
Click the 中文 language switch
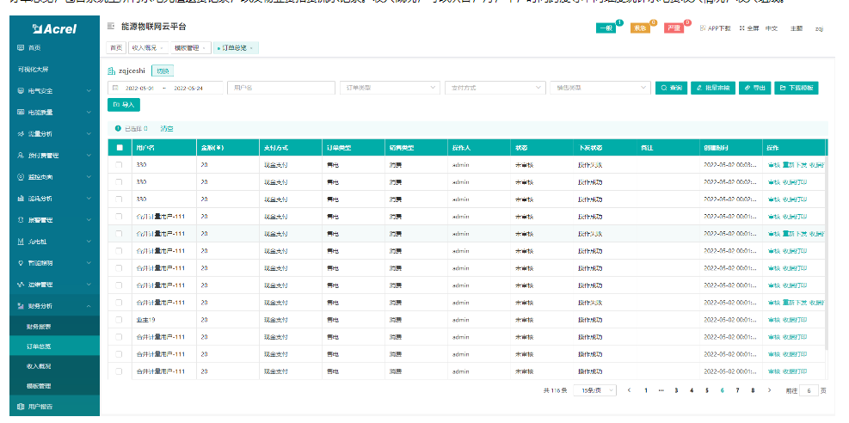pyautogui.click(x=772, y=28)
